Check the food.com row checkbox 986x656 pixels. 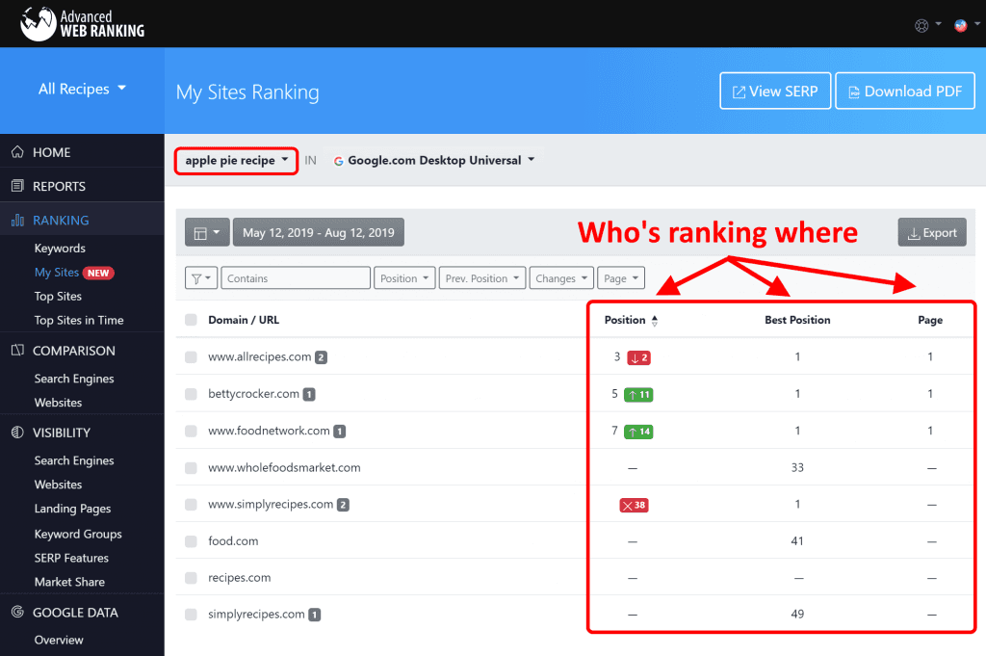(x=192, y=541)
